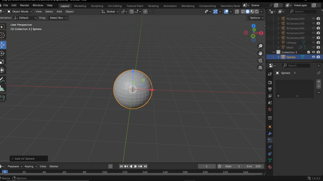Select the Rotate tool in the toolbar
This screenshot has height=181, width=323.
coord(2,53)
